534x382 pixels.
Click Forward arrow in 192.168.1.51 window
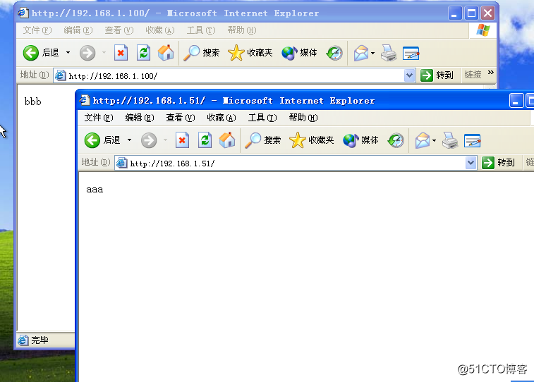[149, 140]
